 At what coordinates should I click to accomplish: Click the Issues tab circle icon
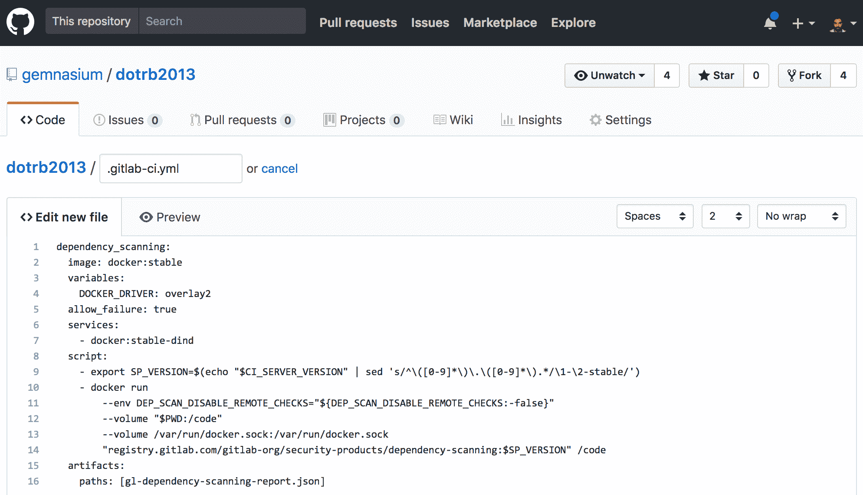(99, 120)
